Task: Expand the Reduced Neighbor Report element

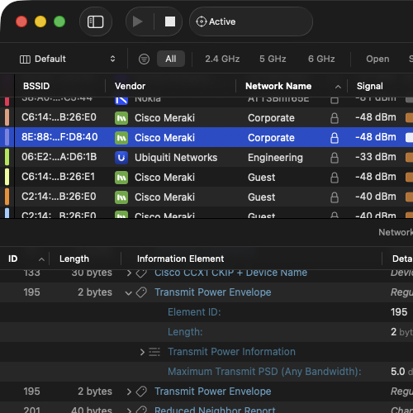Action: click(x=129, y=410)
